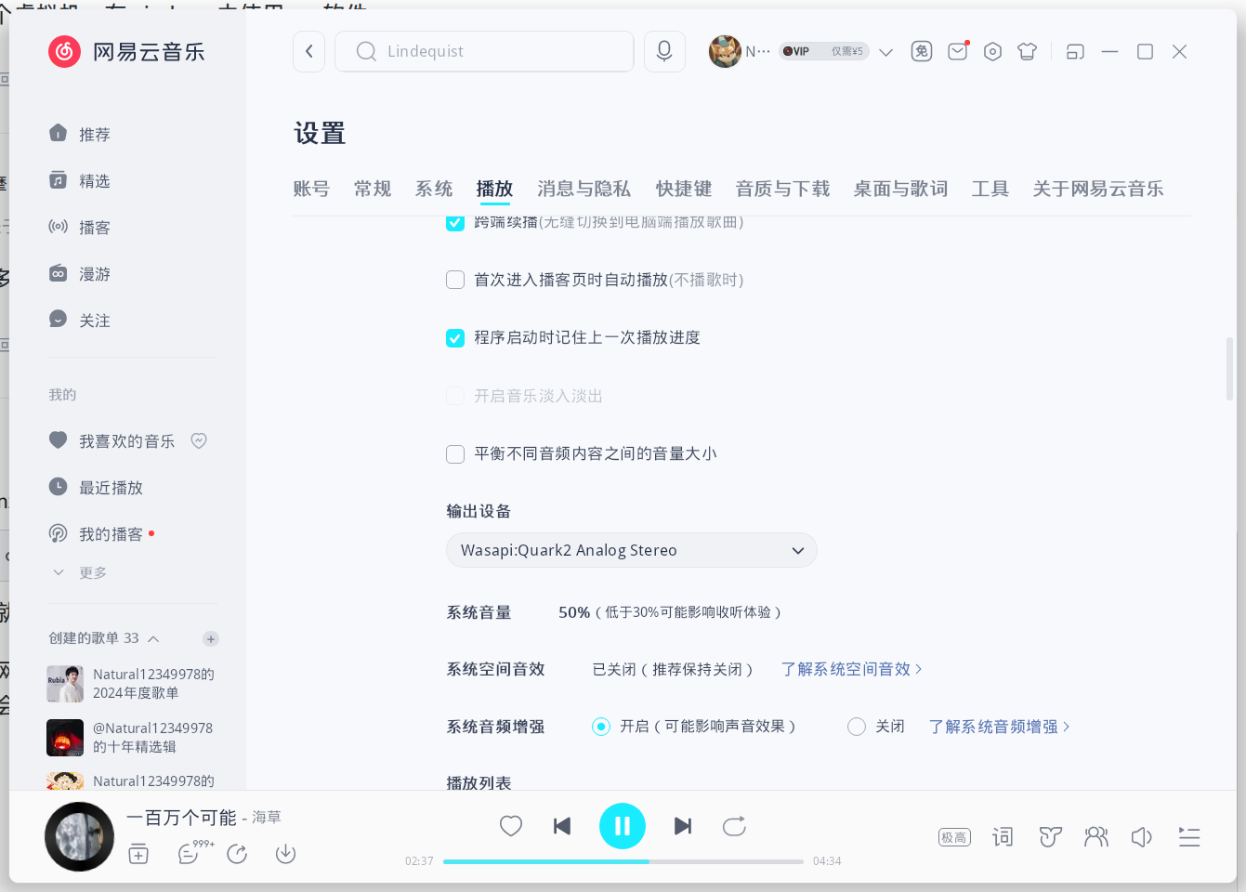Open the 极高 sound quality selector
The width and height of the screenshot is (1246, 892).
954,837
